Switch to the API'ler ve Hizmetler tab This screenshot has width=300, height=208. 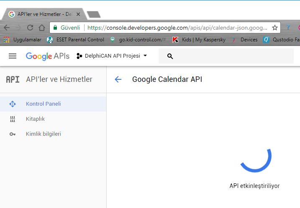click(44, 14)
